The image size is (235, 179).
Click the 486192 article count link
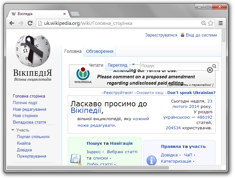tap(204, 117)
